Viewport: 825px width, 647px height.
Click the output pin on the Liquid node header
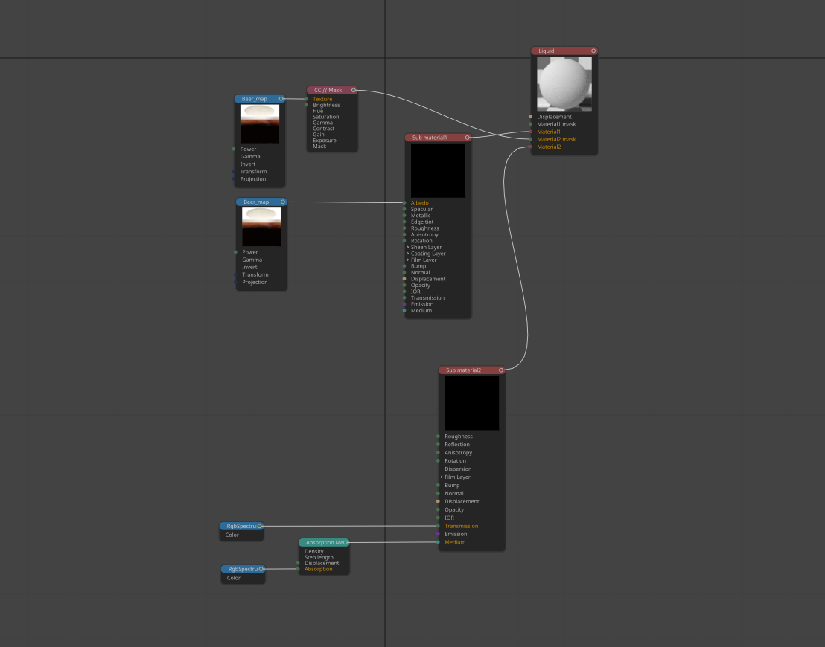click(x=593, y=51)
